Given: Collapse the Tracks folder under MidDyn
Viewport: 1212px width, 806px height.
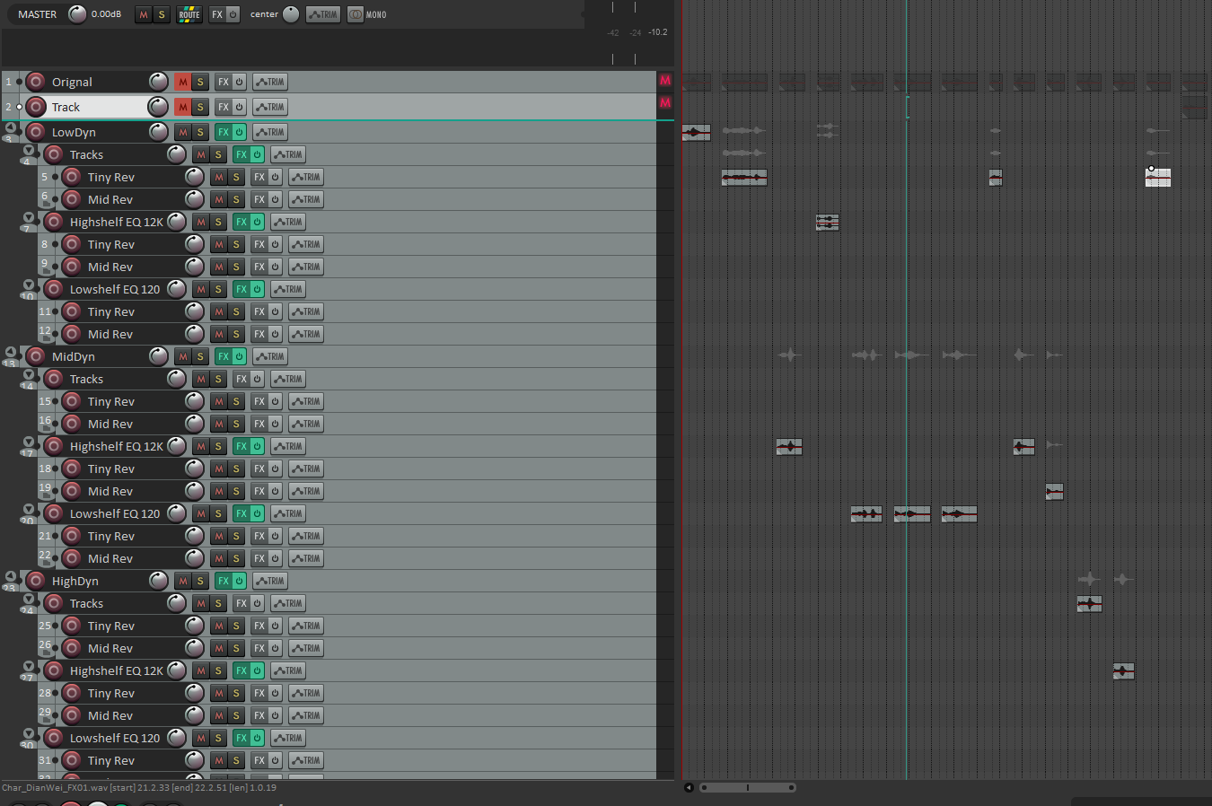Looking at the screenshot, I should tap(29, 374).
